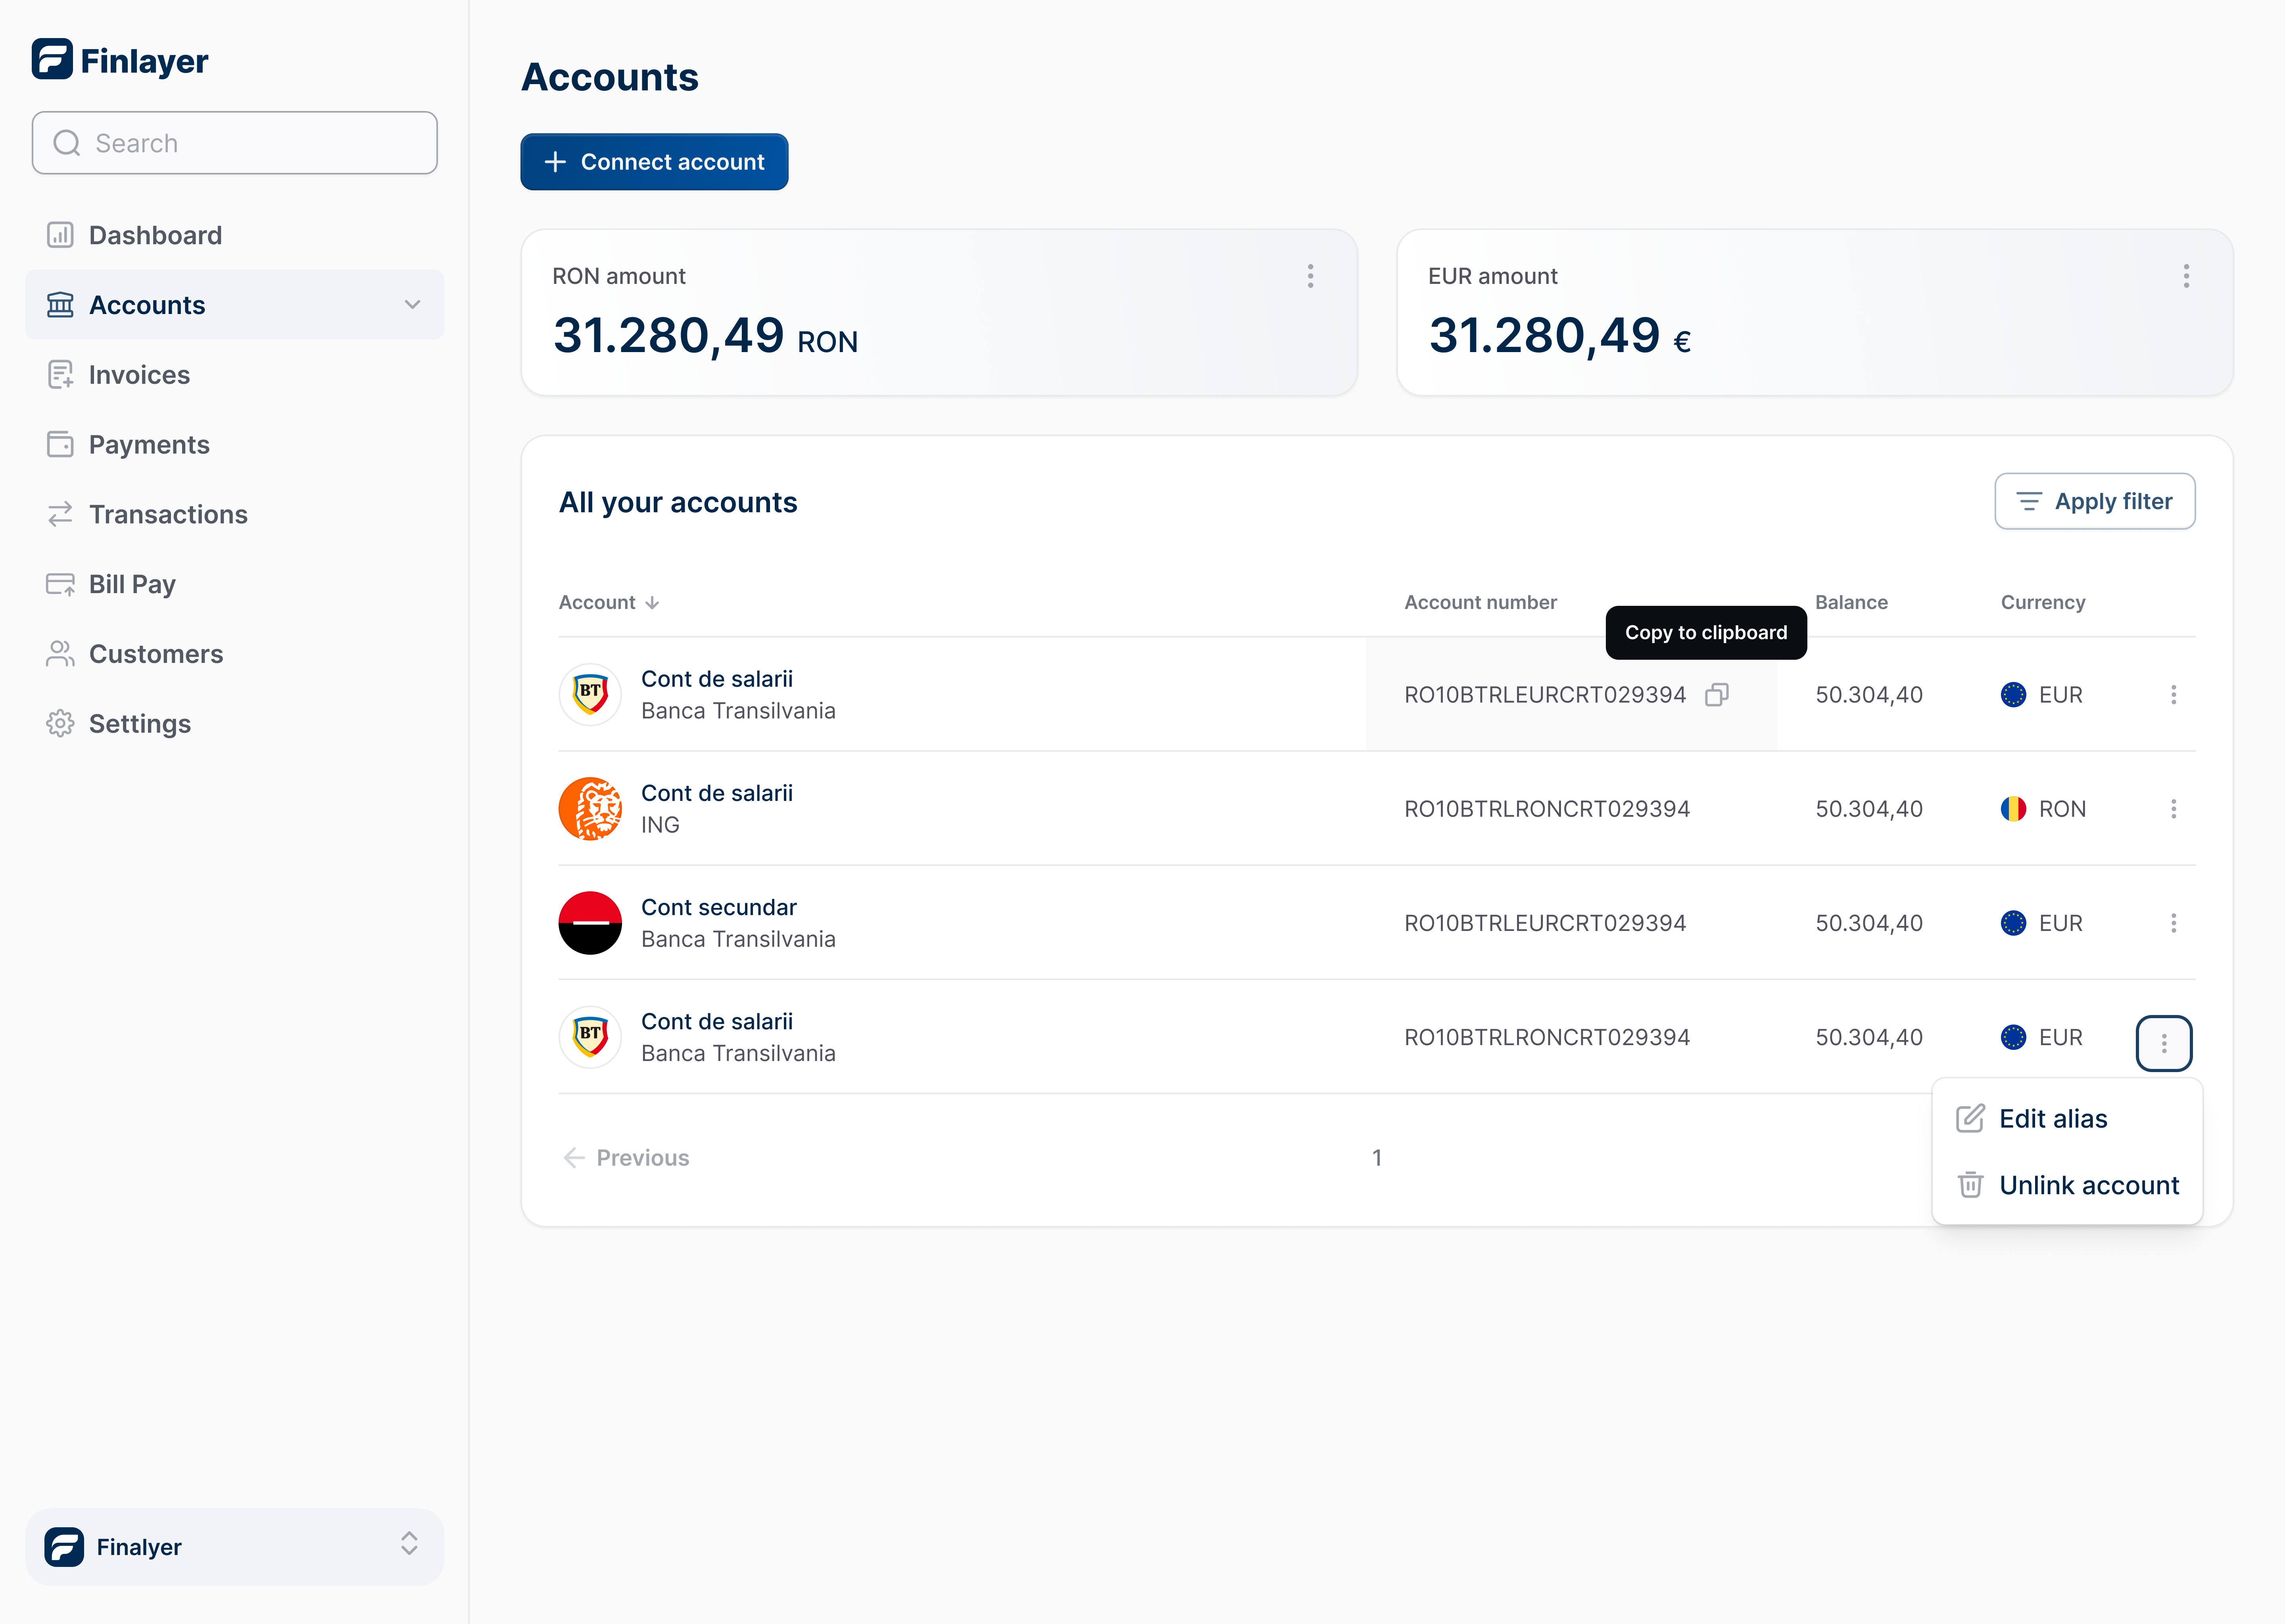Viewport: 2285px width, 1624px height.
Task: Click the Customers people icon
Action: coord(60,654)
